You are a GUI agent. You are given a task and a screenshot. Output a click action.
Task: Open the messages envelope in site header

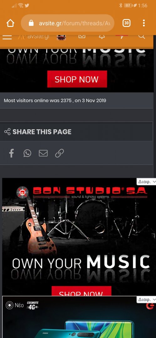(x=82, y=36)
